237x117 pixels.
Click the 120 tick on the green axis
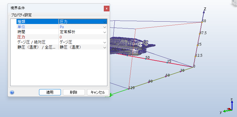point(132,88)
